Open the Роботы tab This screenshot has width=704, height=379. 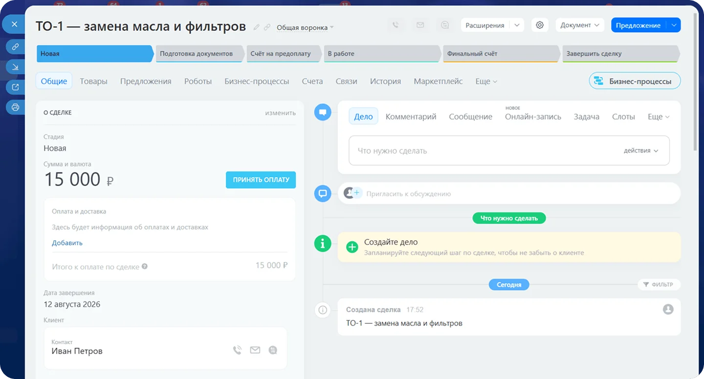coord(198,82)
